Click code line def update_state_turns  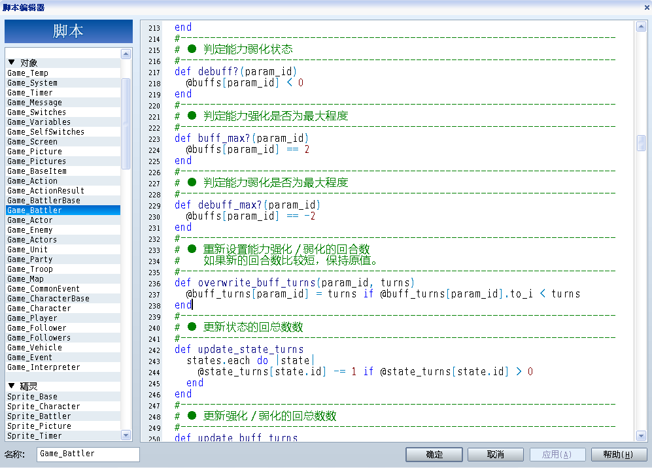coord(239,349)
